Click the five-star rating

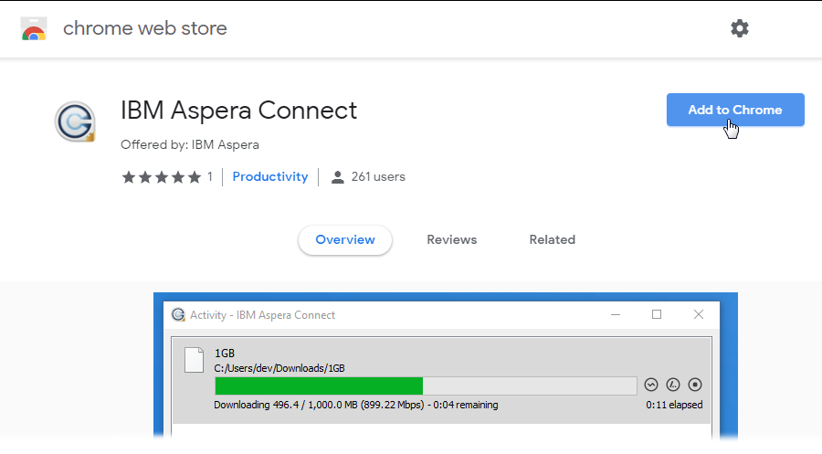pyautogui.click(x=161, y=177)
